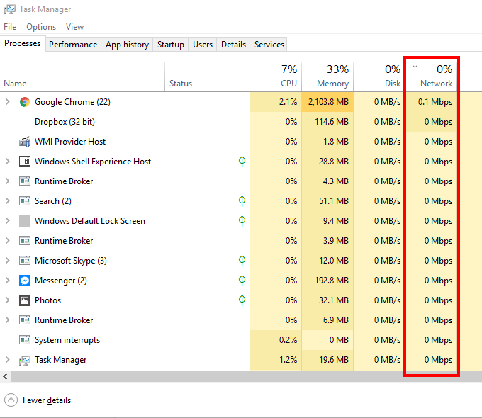Open the View menu

74,27
